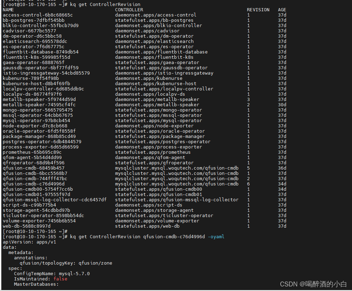Click qfom-agent-5b54d4dd99 name

pyautogui.click(x=32, y=158)
